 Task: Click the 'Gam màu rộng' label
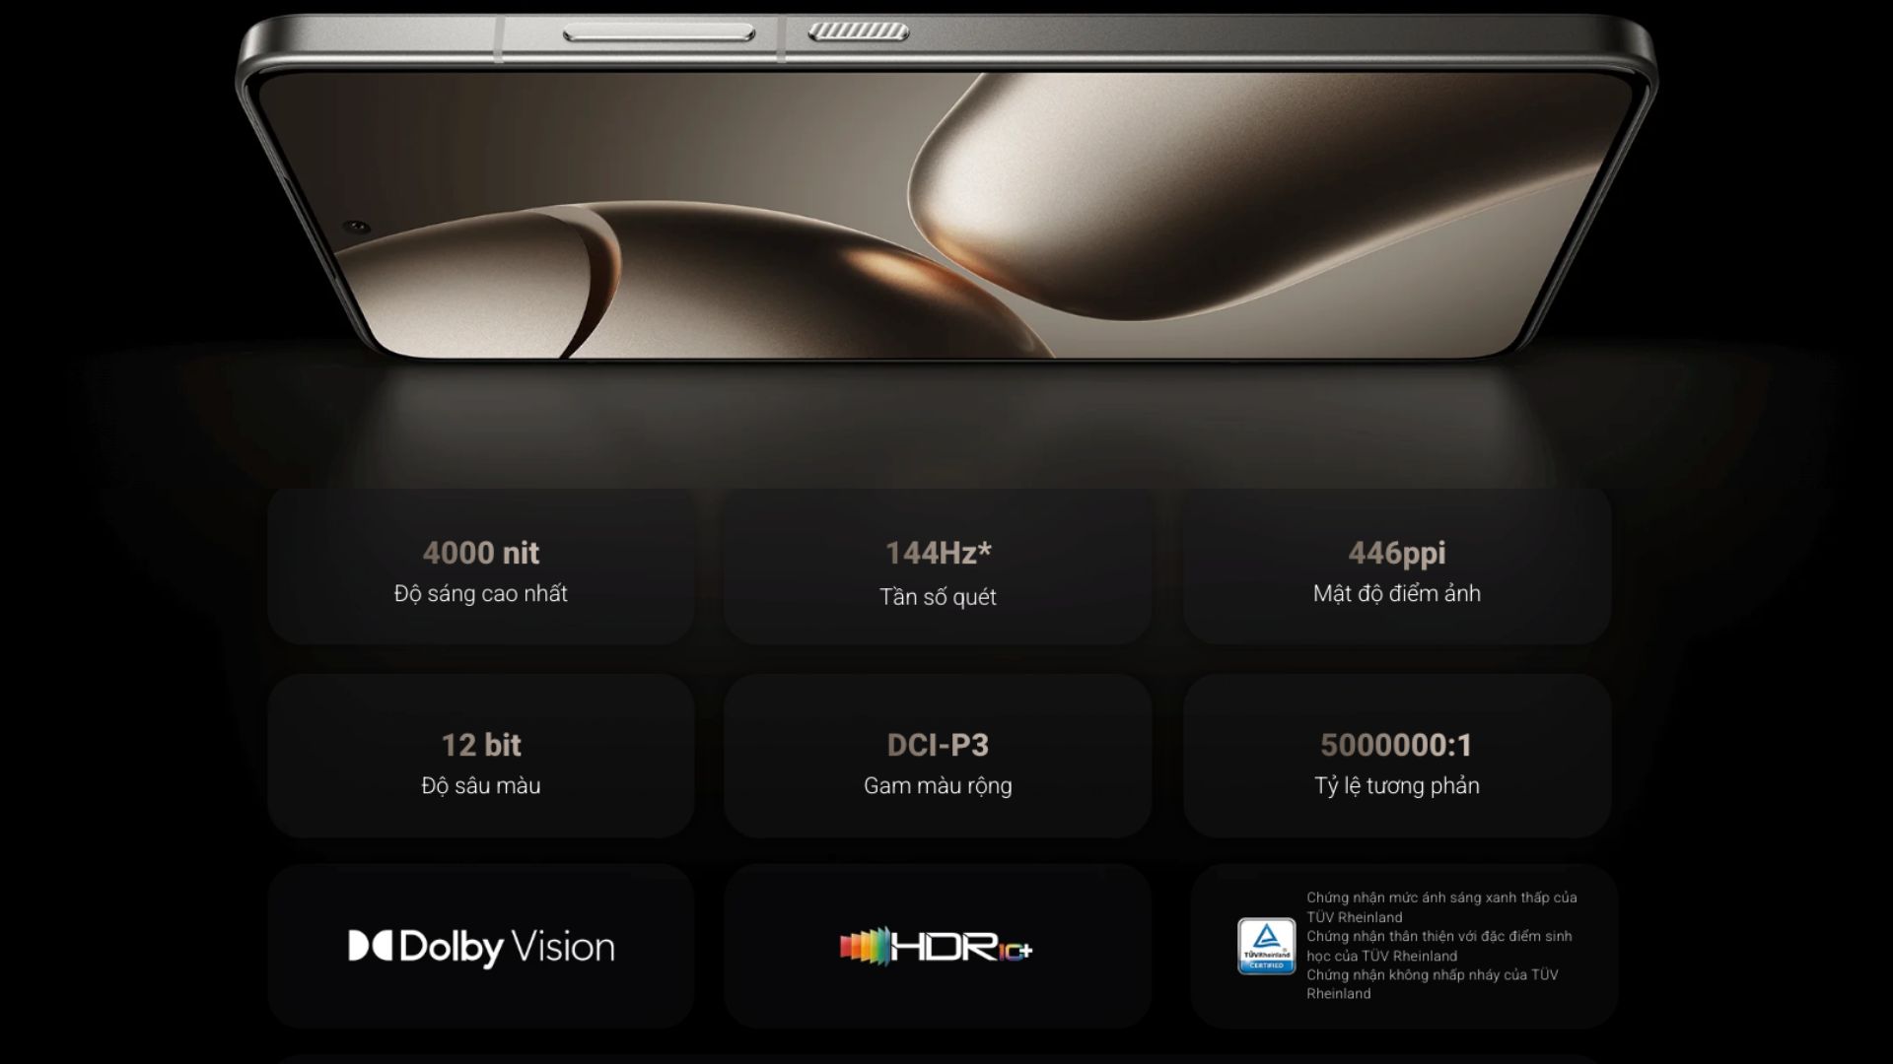tap(938, 785)
